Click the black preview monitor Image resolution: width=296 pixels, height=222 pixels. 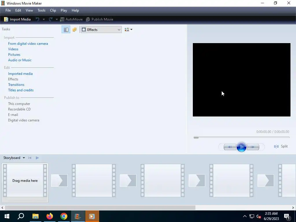click(241, 80)
